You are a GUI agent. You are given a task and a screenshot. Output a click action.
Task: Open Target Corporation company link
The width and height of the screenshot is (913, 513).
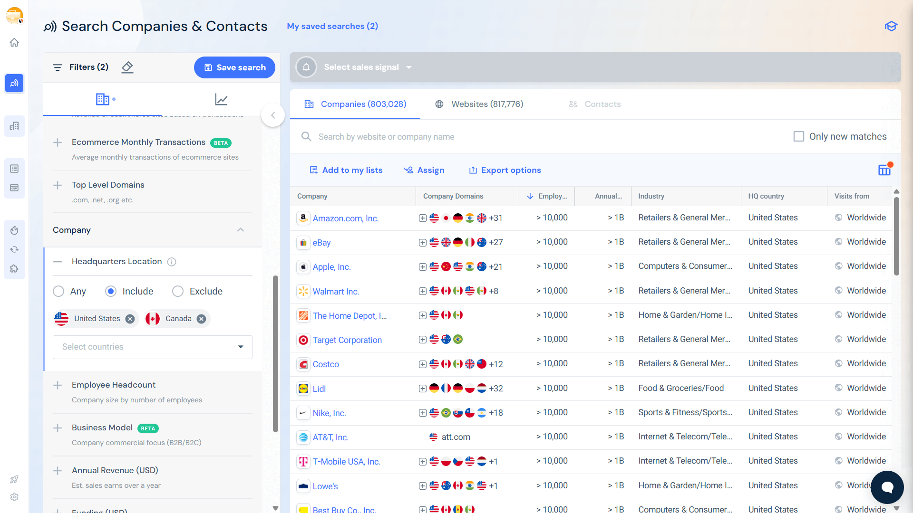coord(347,340)
